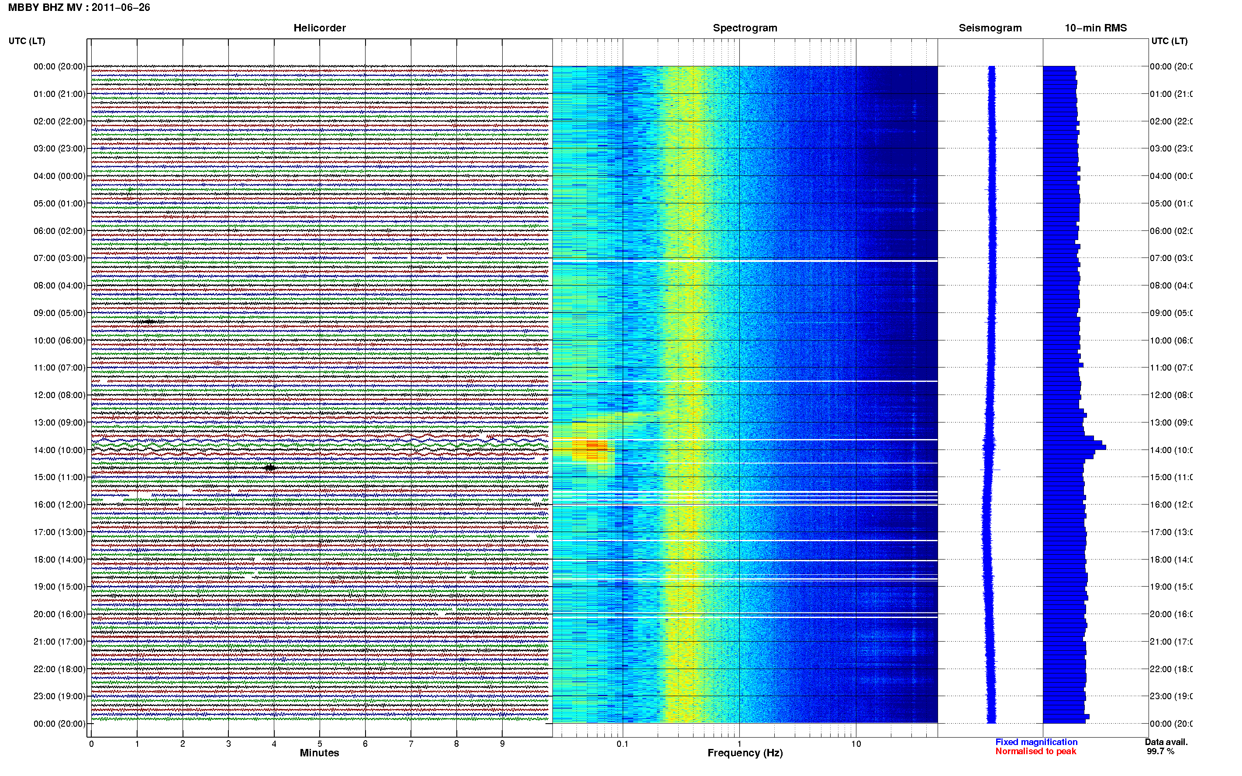Click the 99.7 % data availability value
Image resolution: width=1242 pixels, height=776 pixels.
(x=1160, y=752)
